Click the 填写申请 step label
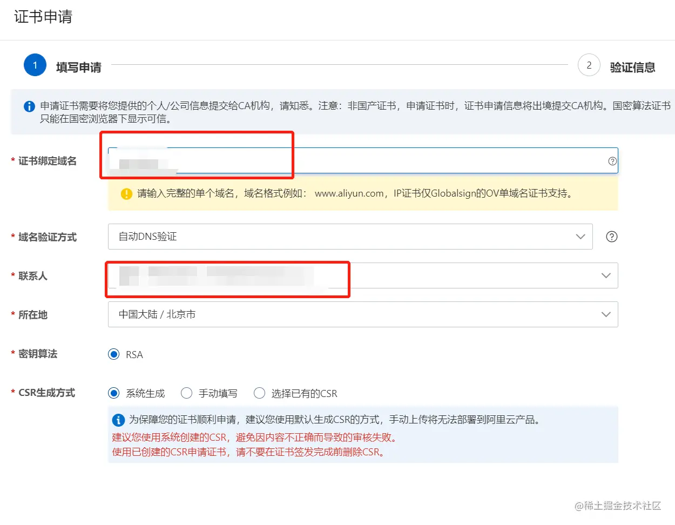The image size is (675, 525). point(79,68)
